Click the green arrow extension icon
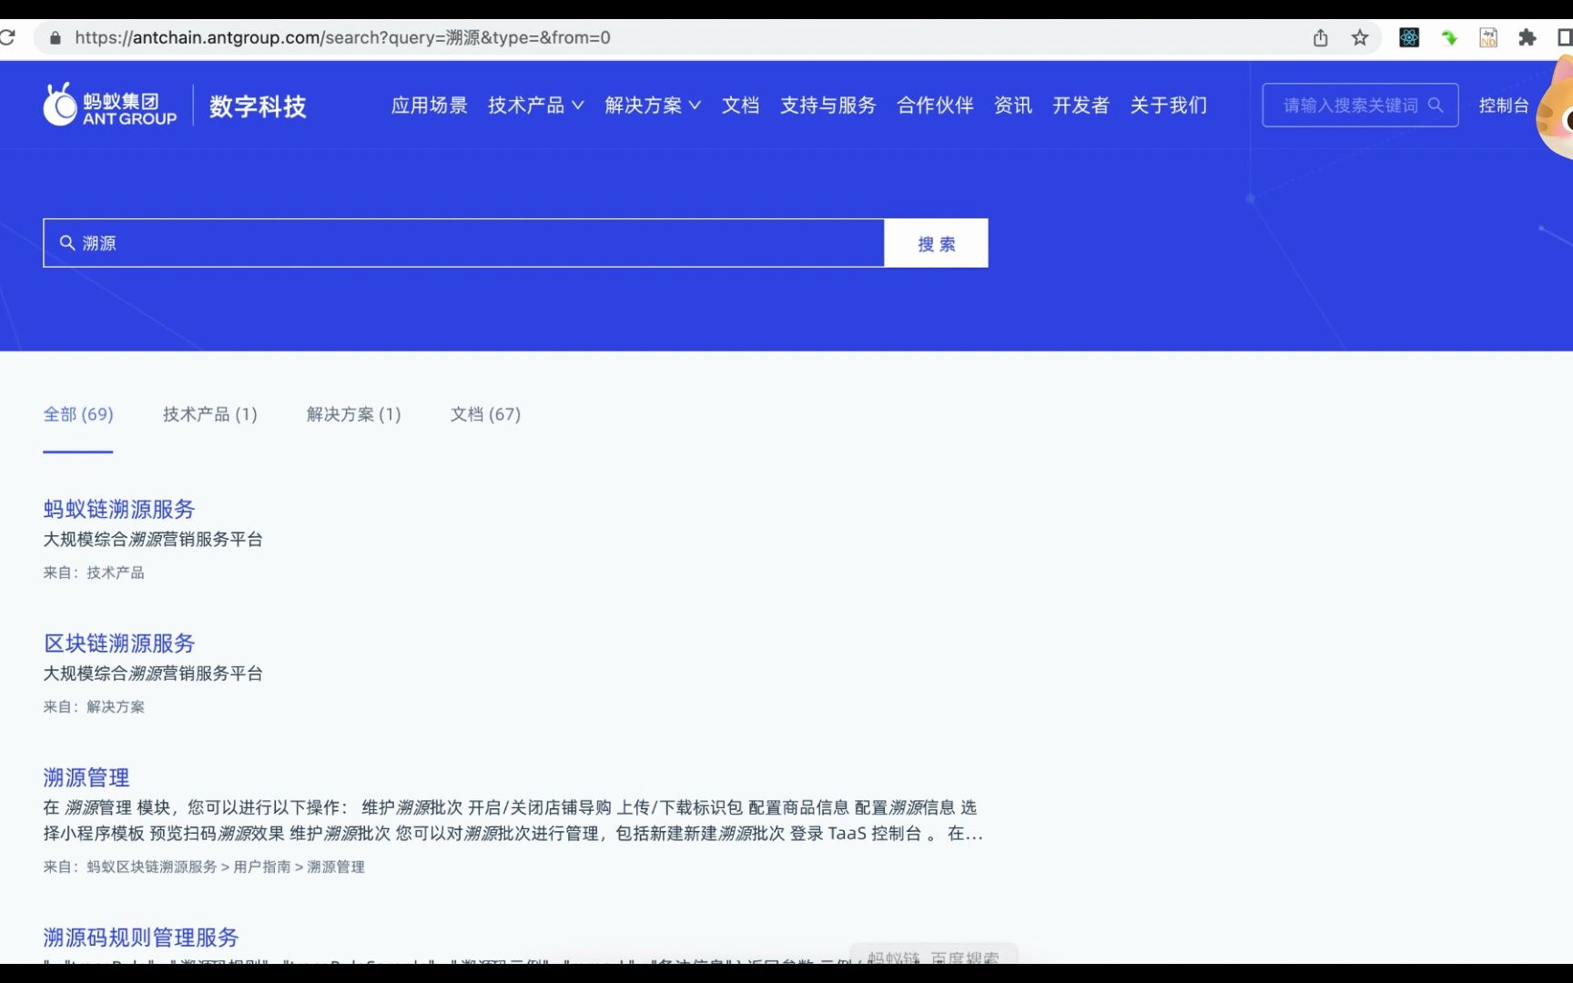The width and height of the screenshot is (1573, 983). click(x=1449, y=37)
